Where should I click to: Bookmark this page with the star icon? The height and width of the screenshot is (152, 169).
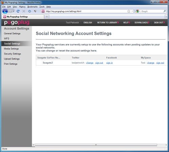coord(129,11)
